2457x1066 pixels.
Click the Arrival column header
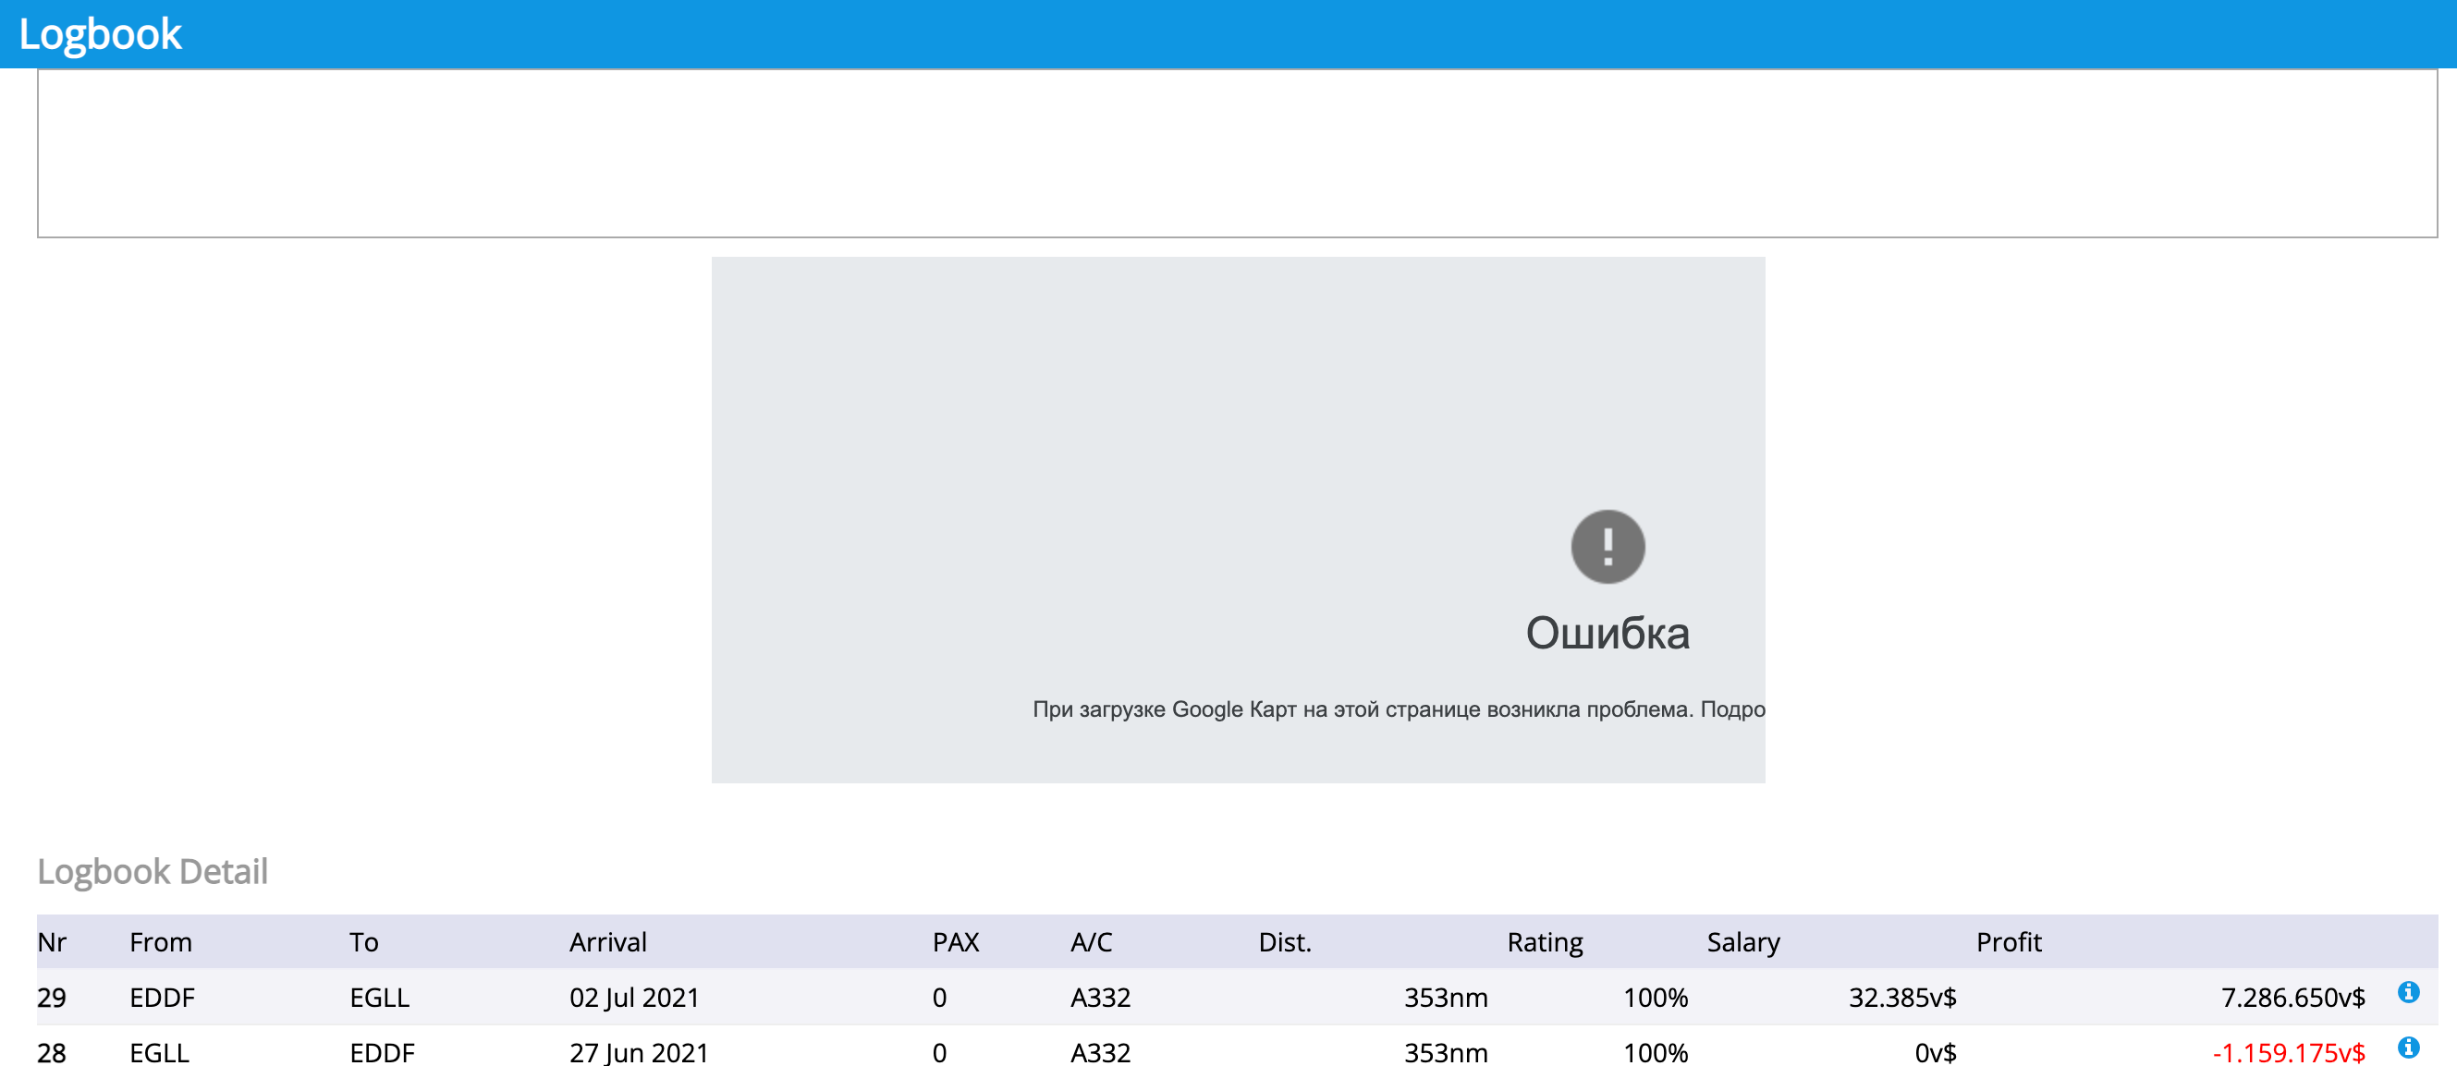coord(607,942)
